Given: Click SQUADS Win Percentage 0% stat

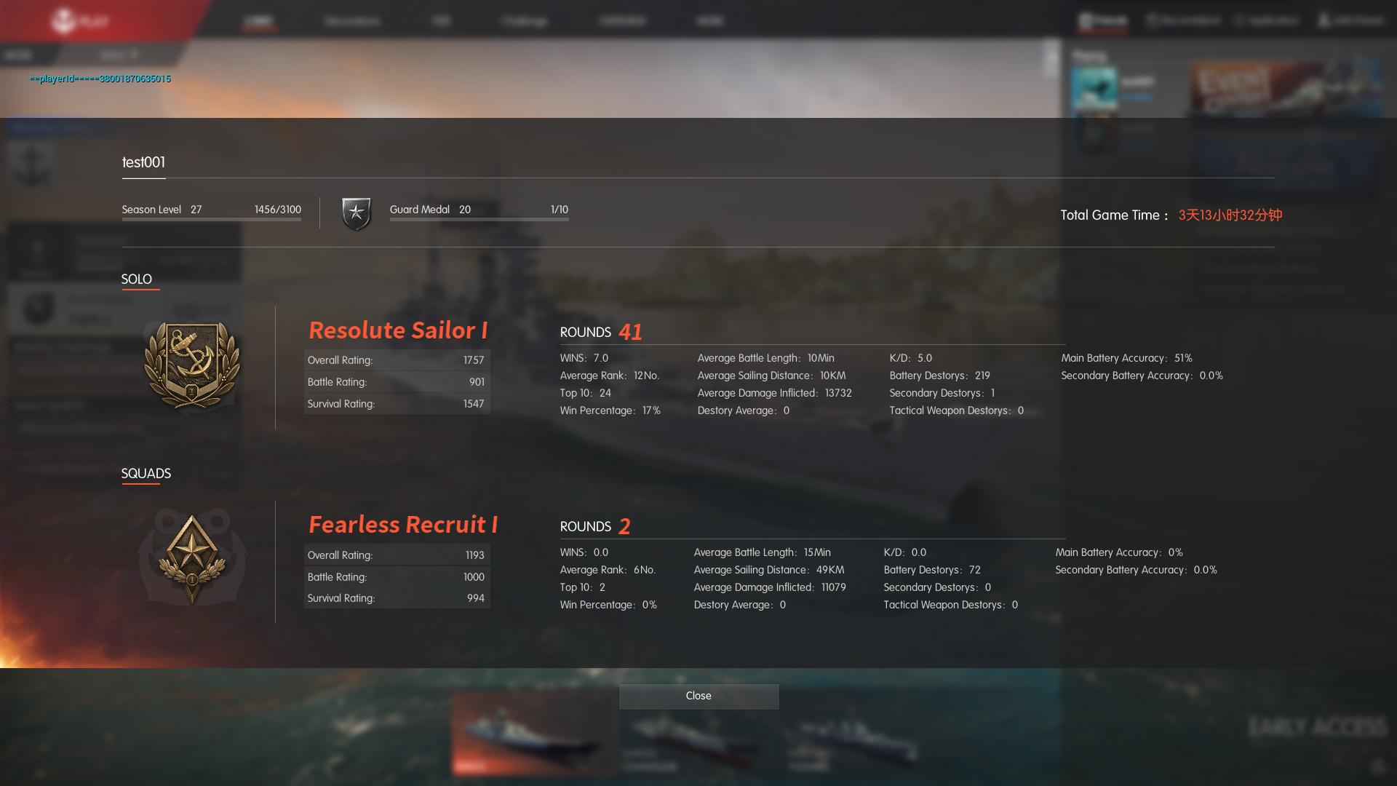Looking at the screenshot, I should 608,605.
